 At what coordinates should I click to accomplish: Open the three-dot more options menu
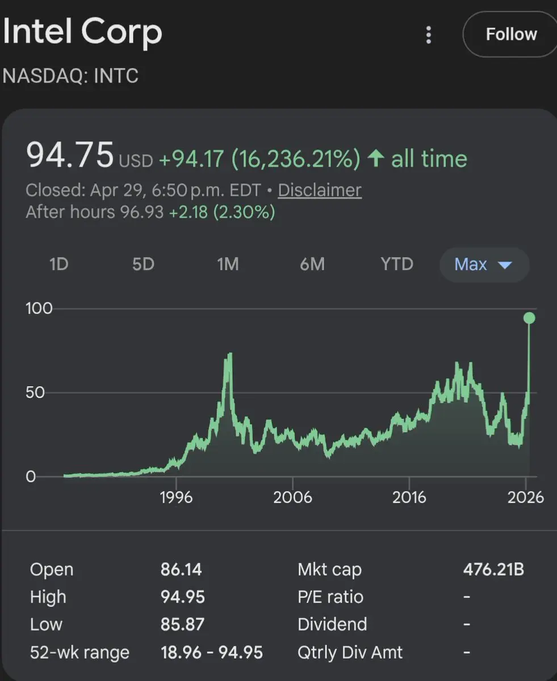pyautogui.click(x=429, y=35)
